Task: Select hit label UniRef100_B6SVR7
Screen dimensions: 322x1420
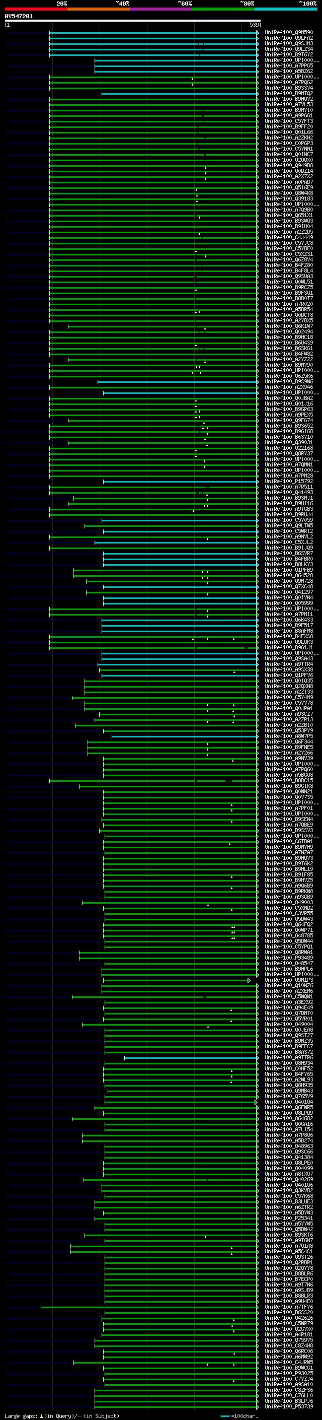Action: coord(289,554)
